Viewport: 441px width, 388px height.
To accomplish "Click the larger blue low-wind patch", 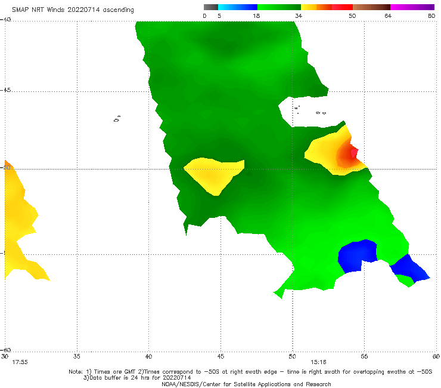I will click(x=357, y=256).
